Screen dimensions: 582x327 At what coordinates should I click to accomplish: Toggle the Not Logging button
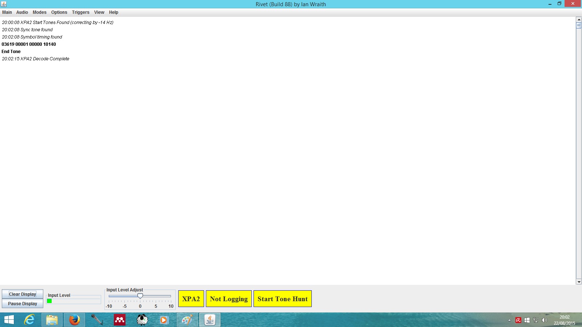228,299
